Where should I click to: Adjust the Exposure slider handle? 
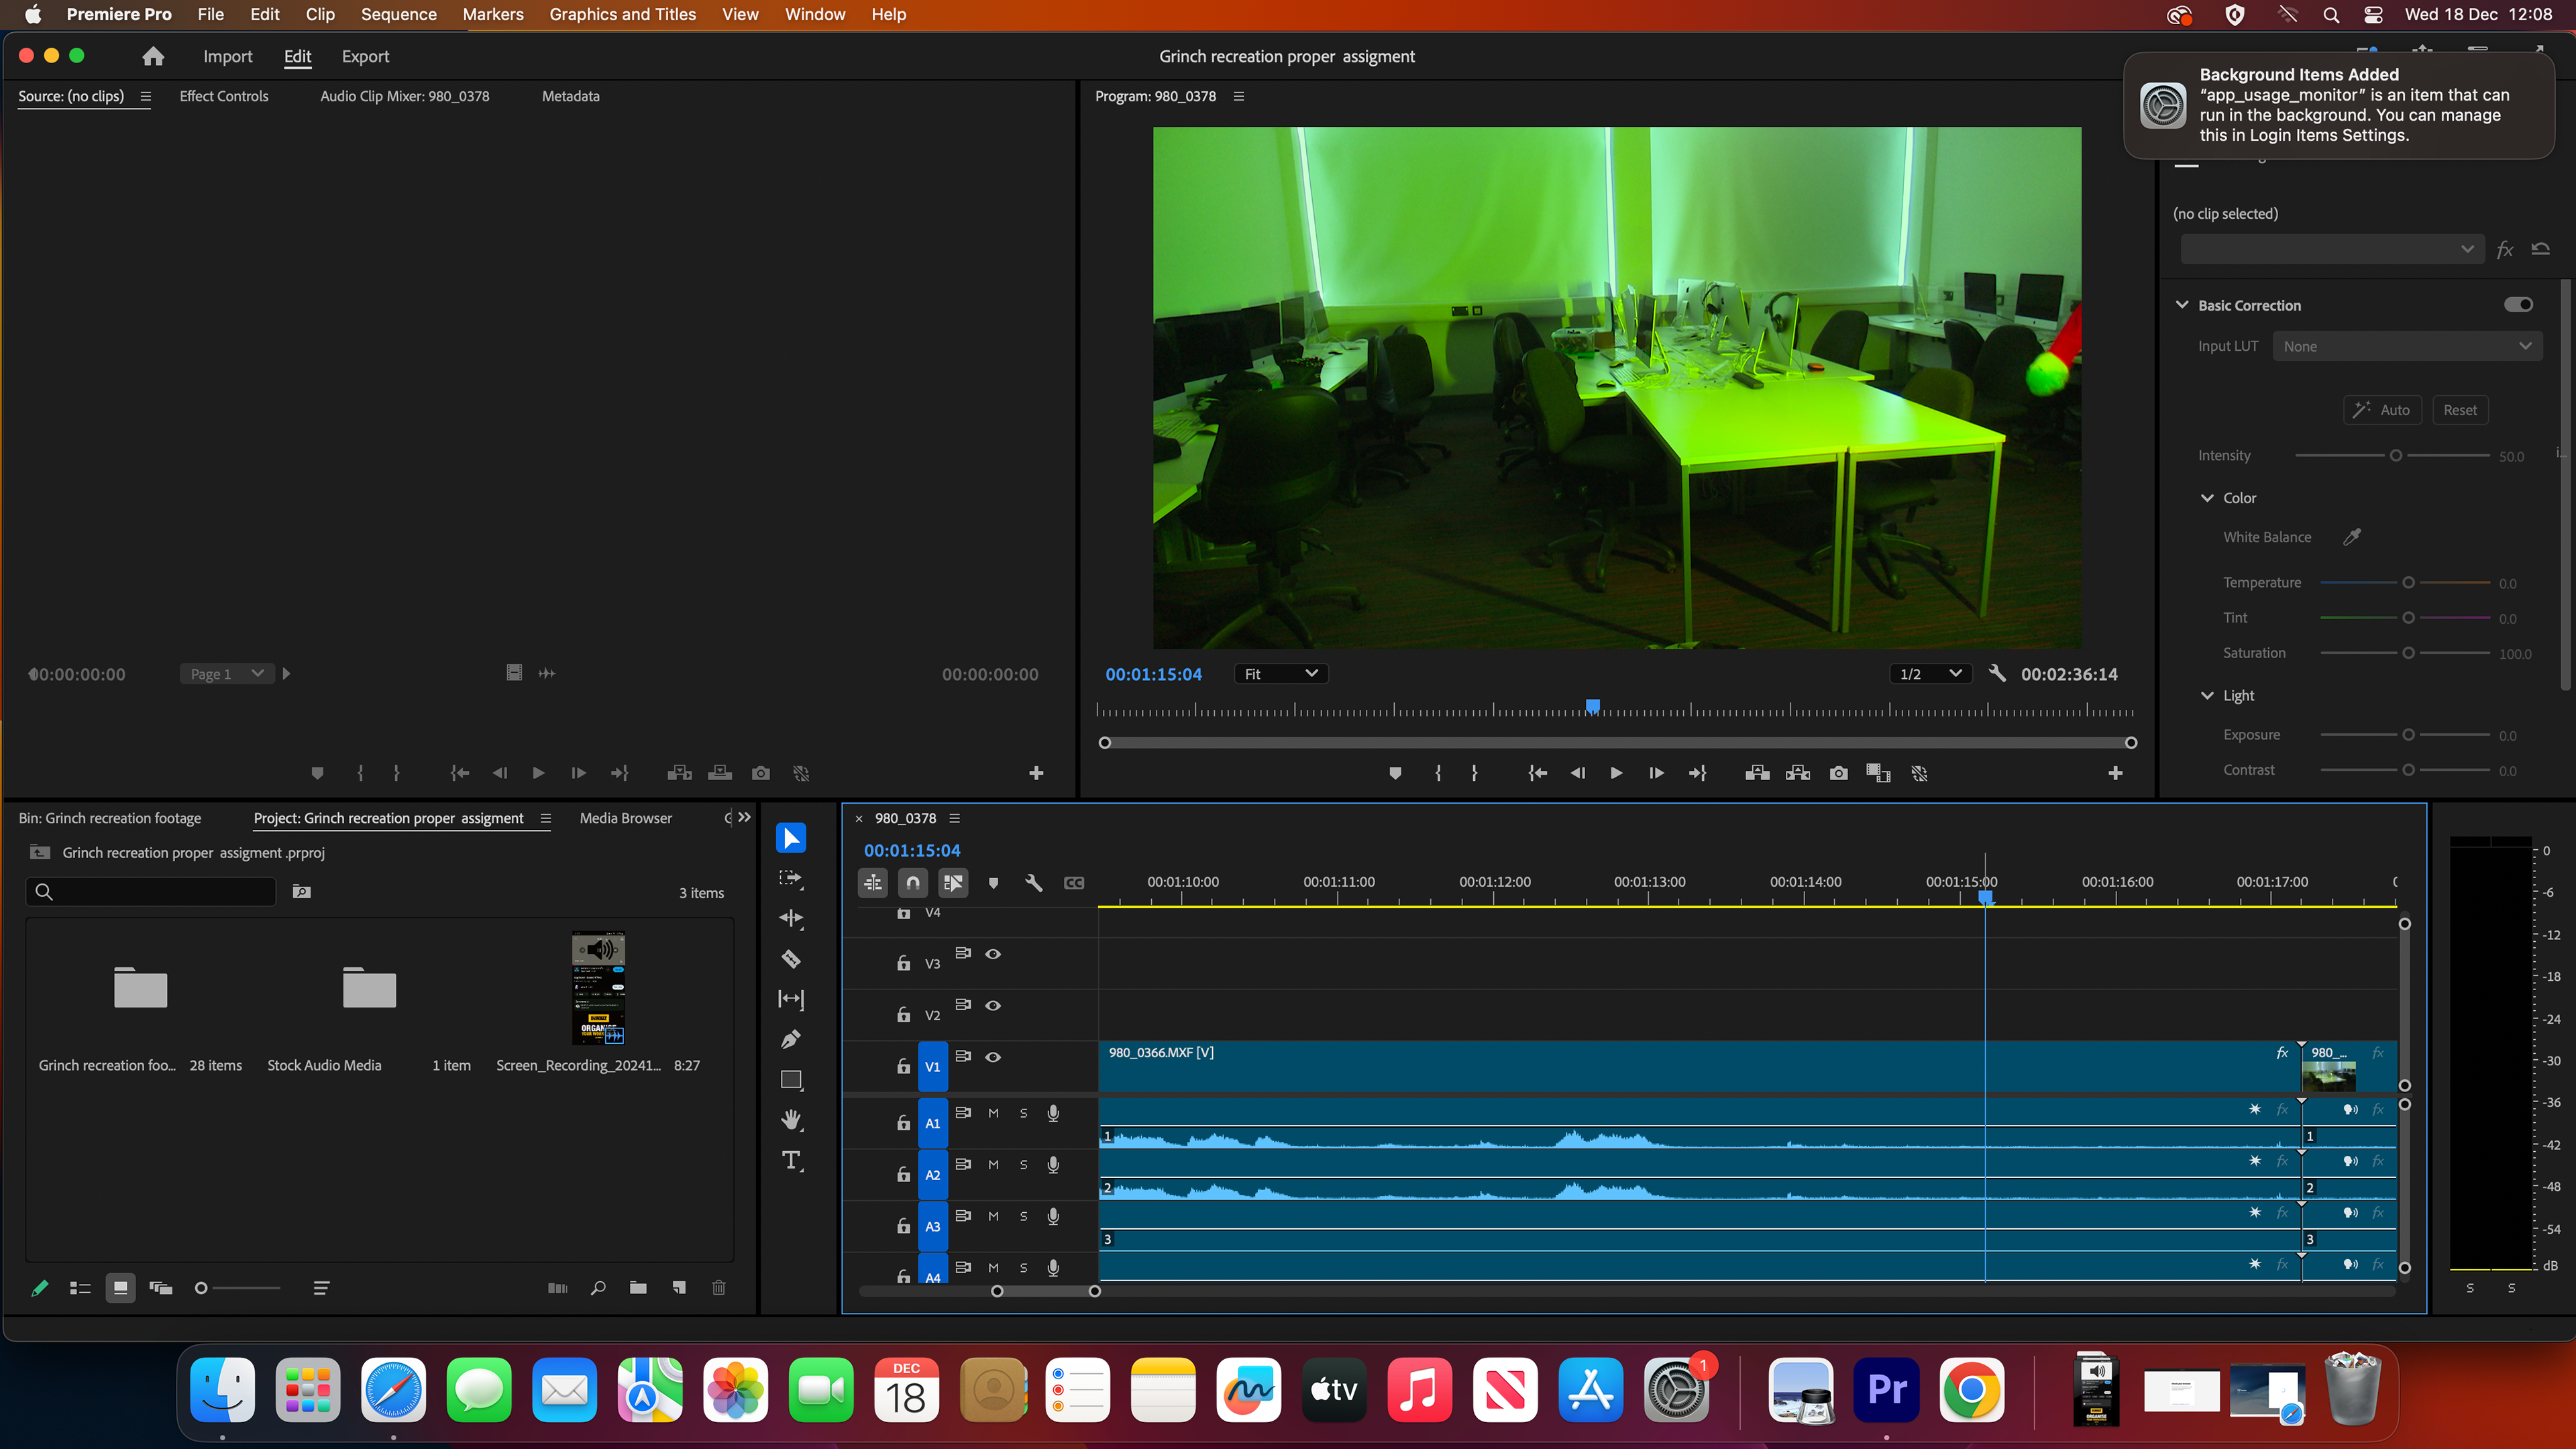(x=2408, y=735)
